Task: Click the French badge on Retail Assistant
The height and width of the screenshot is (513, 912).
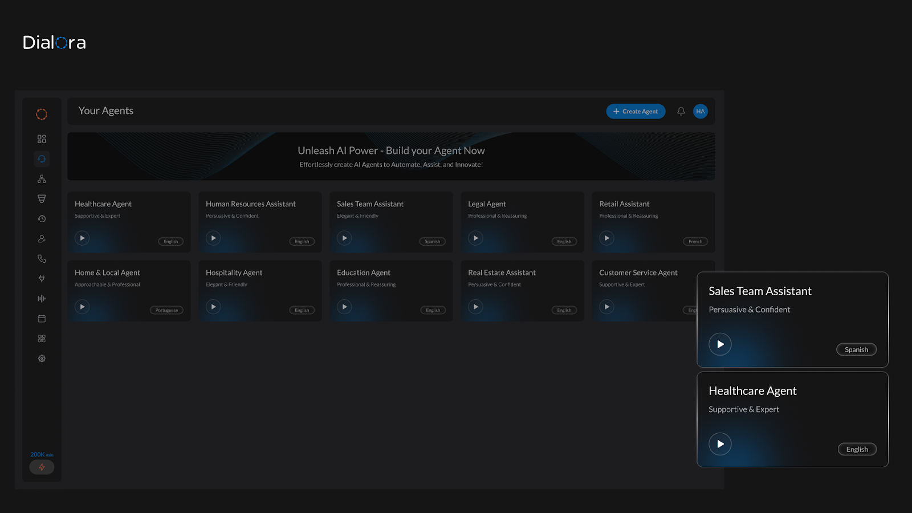Action: pos(695,241)
